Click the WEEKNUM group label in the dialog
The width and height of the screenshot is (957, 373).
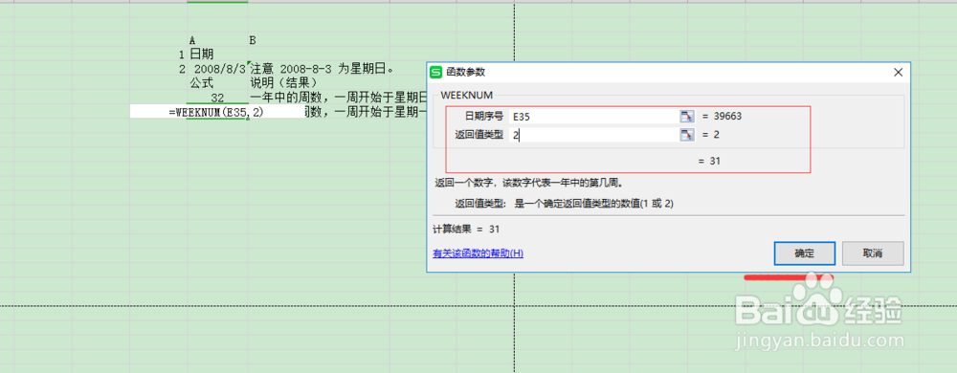point(466,95)
